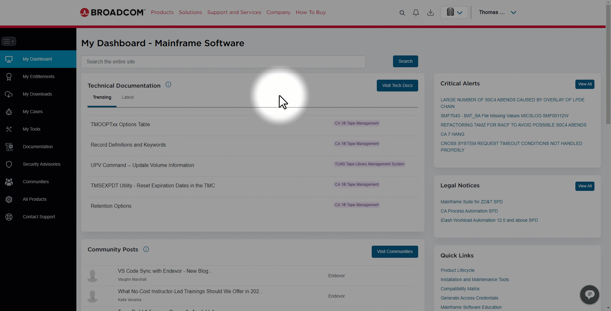Open SMF7043 BAT_SA File Missing Values alert
This screenshot has height=311, width=611.
(504, 116)
